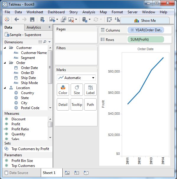
Task: Open the Clear Sheet dropdown arrow
Action: 76,19
